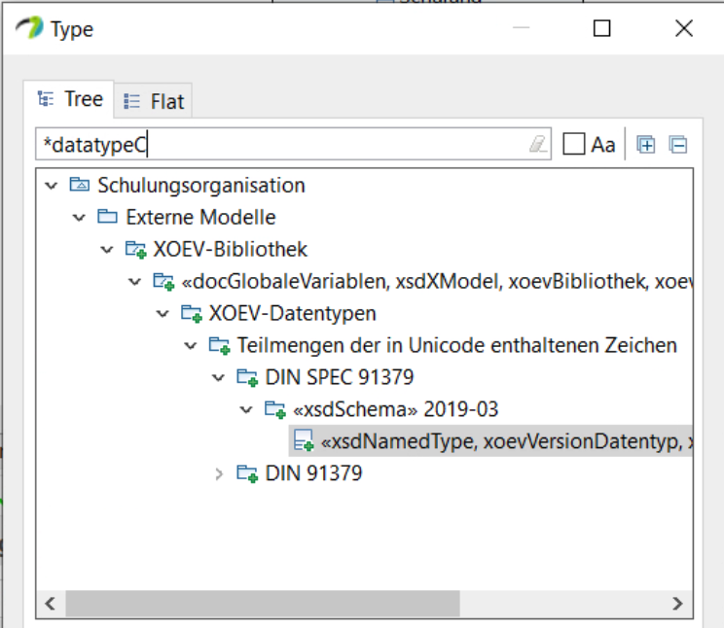Screen dimensions: 724x628
Task: Close the Type dialog window
Action: pos(684,28)
